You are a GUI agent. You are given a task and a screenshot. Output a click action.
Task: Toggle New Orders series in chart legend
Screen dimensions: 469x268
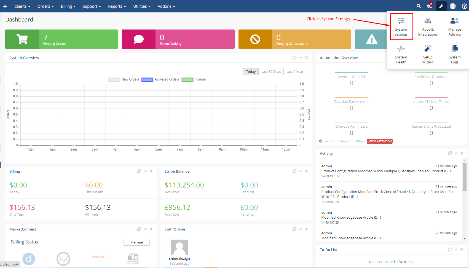124,79
